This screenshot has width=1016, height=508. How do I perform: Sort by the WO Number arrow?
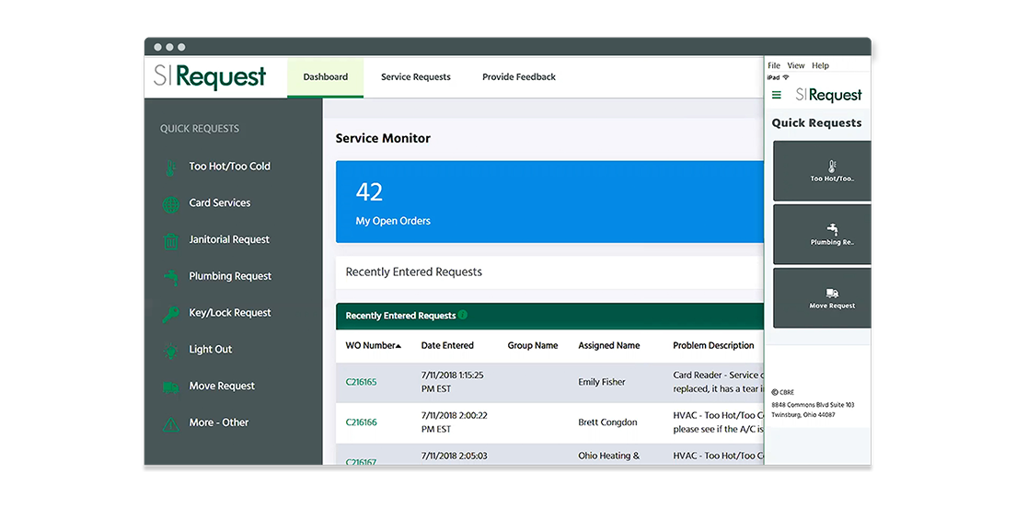click(398, 346)
